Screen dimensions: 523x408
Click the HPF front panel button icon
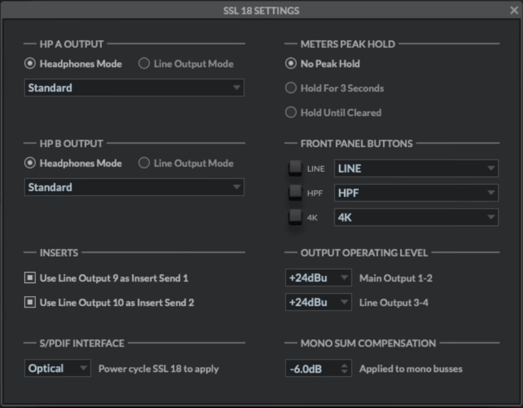[295, 192]
